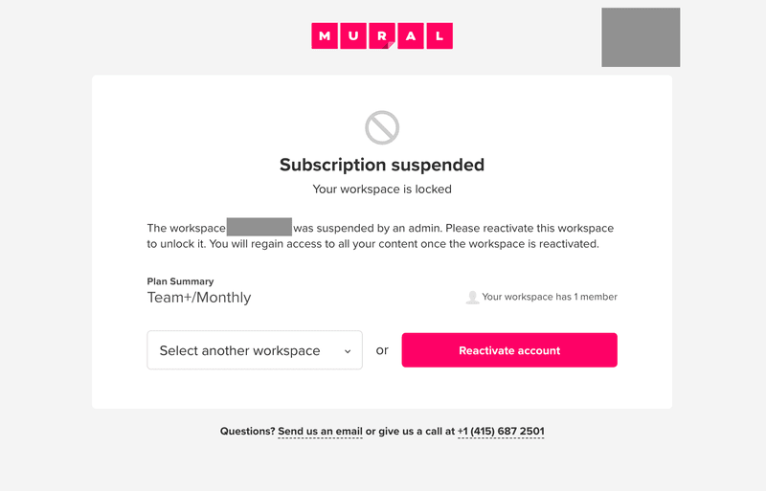
Task: Click Your workspace has 1 member text
Action: click(550, 298)
